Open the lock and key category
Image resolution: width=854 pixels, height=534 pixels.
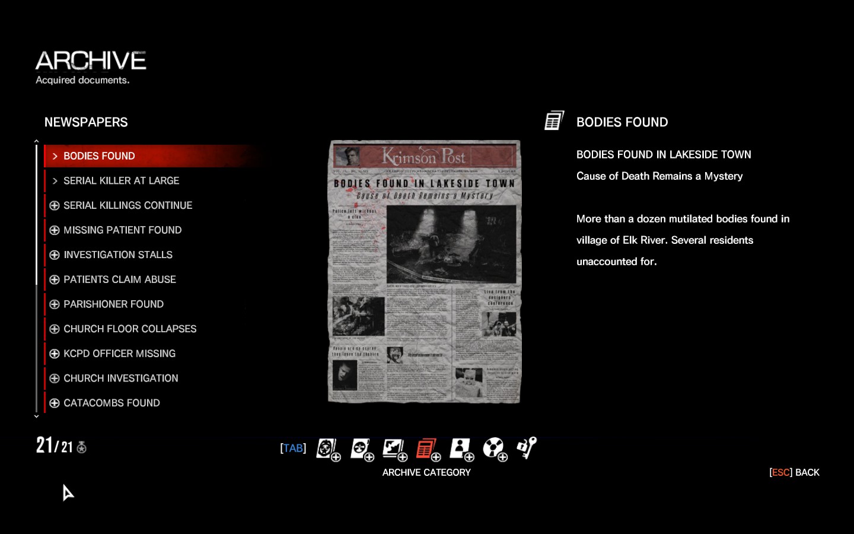click(x=526, y=448)
